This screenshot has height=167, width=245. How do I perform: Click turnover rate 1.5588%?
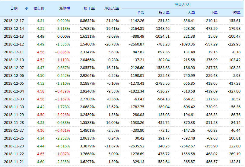(87, 122)
